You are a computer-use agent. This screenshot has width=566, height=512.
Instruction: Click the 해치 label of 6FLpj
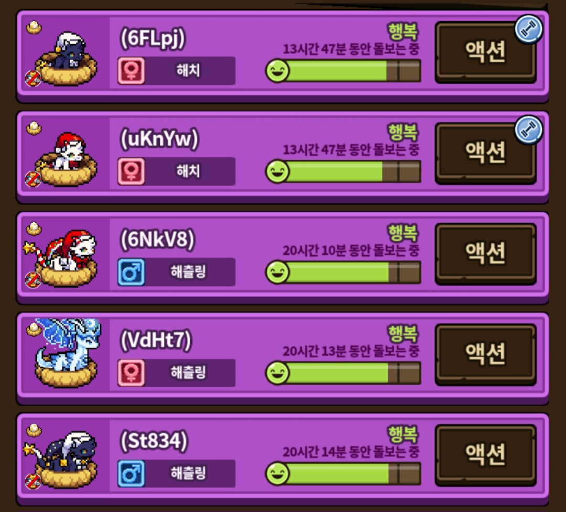[x=188, y=70]
